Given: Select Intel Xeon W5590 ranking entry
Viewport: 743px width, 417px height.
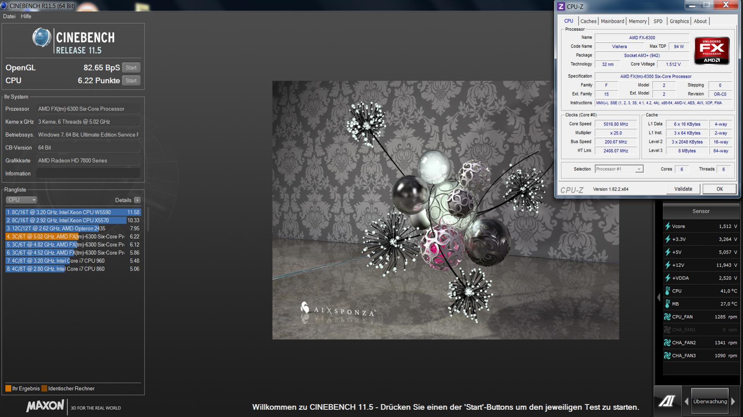Looking at the screenshot, I should (x=73, y=212).
